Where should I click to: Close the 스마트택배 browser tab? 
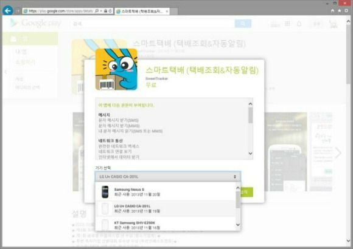click(167, 12)
